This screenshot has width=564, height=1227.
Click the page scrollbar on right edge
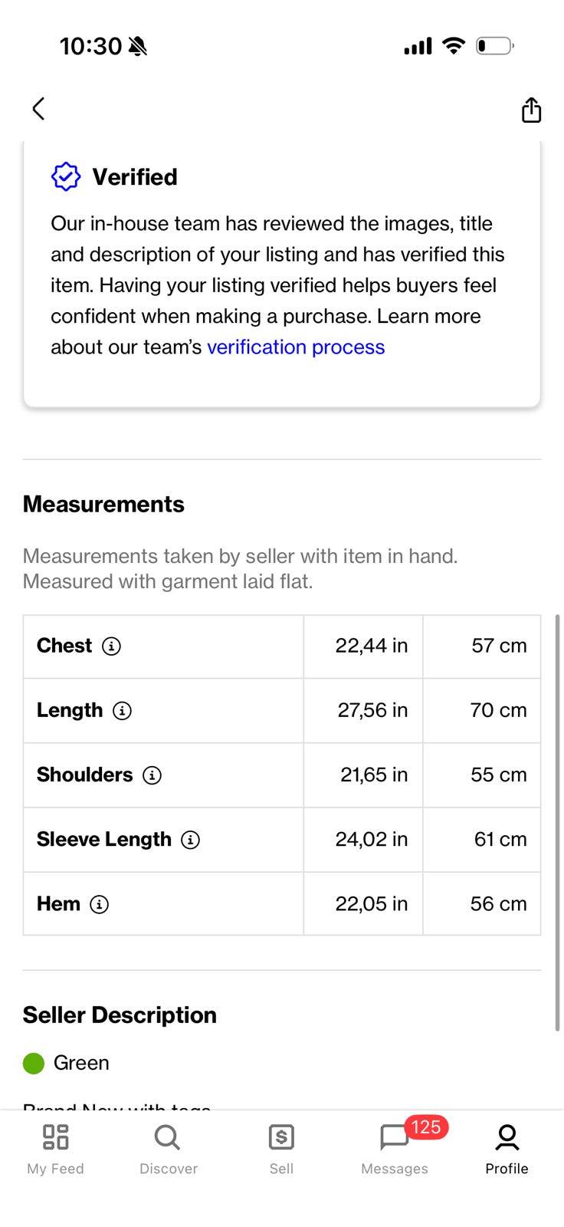(557, 822)
